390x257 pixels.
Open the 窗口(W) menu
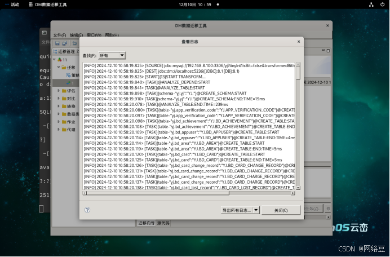94,35
